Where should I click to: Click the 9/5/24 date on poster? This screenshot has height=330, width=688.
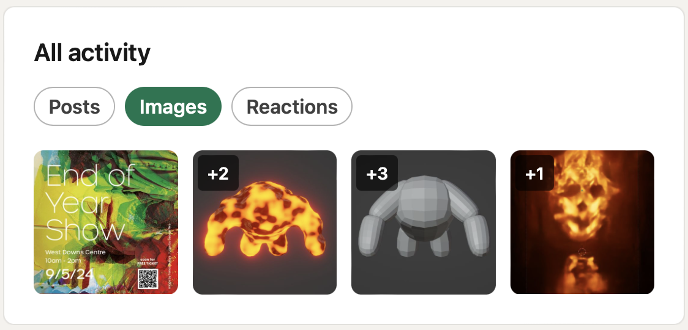[70, 274]
